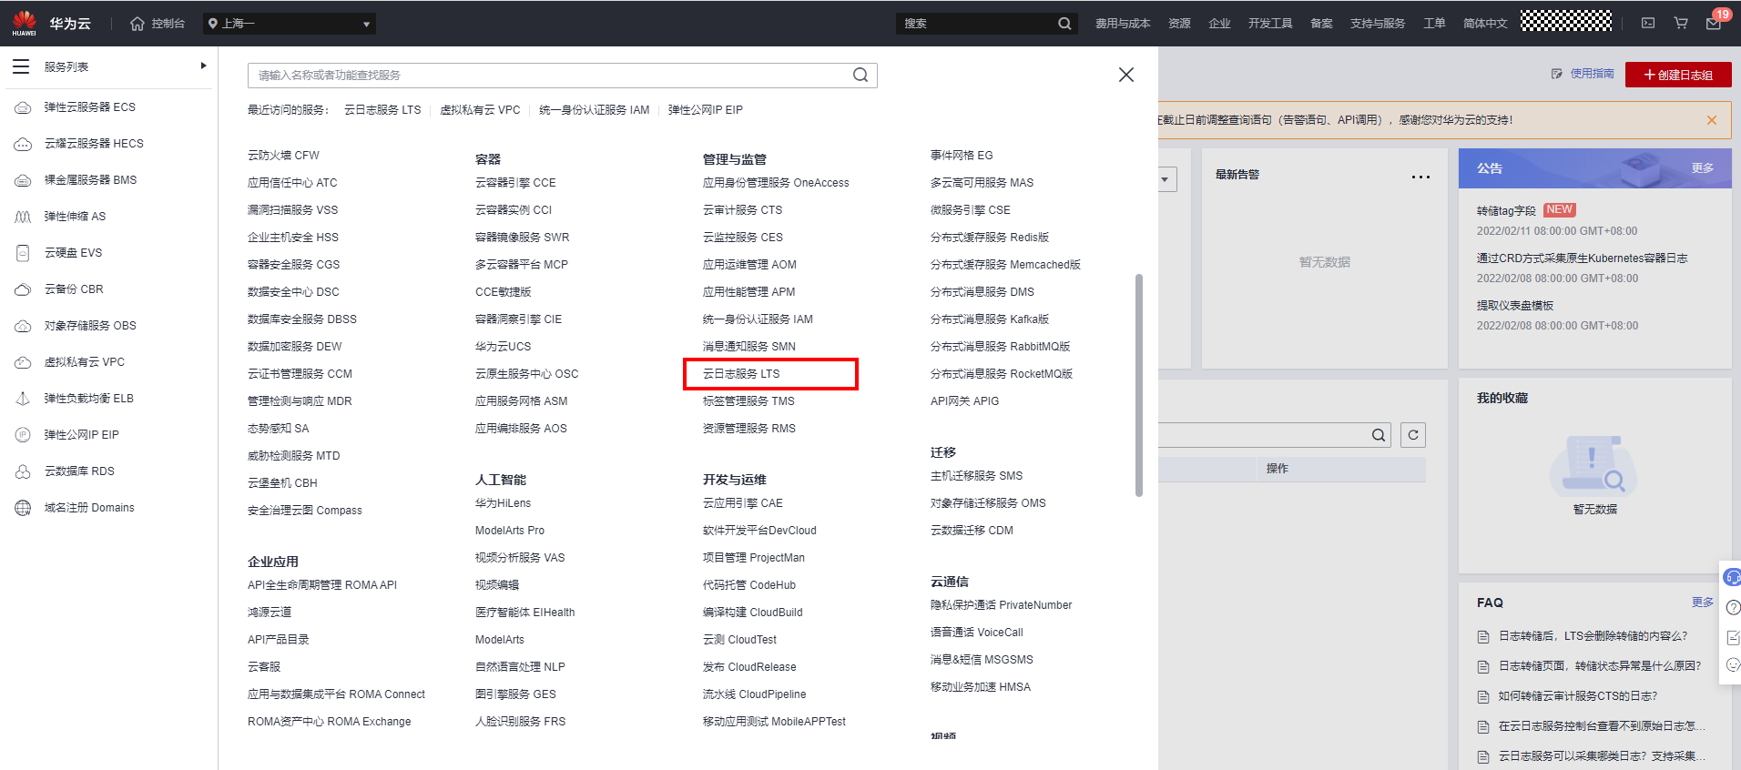The width and height of the screenshot is (1741, 770).
Task: Click the 创建日志组 button
Action: (1677, 75)
